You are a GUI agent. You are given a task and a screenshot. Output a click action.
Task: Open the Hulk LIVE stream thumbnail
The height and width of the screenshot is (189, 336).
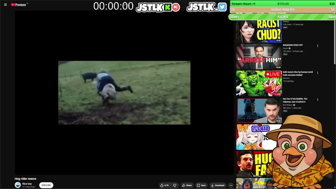click(259, 83)
